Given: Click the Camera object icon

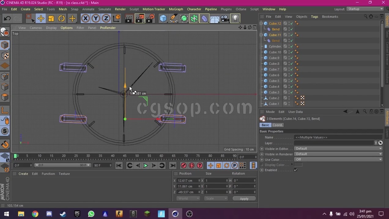Looking at the screenshot, I should click(x=225, y=19).
